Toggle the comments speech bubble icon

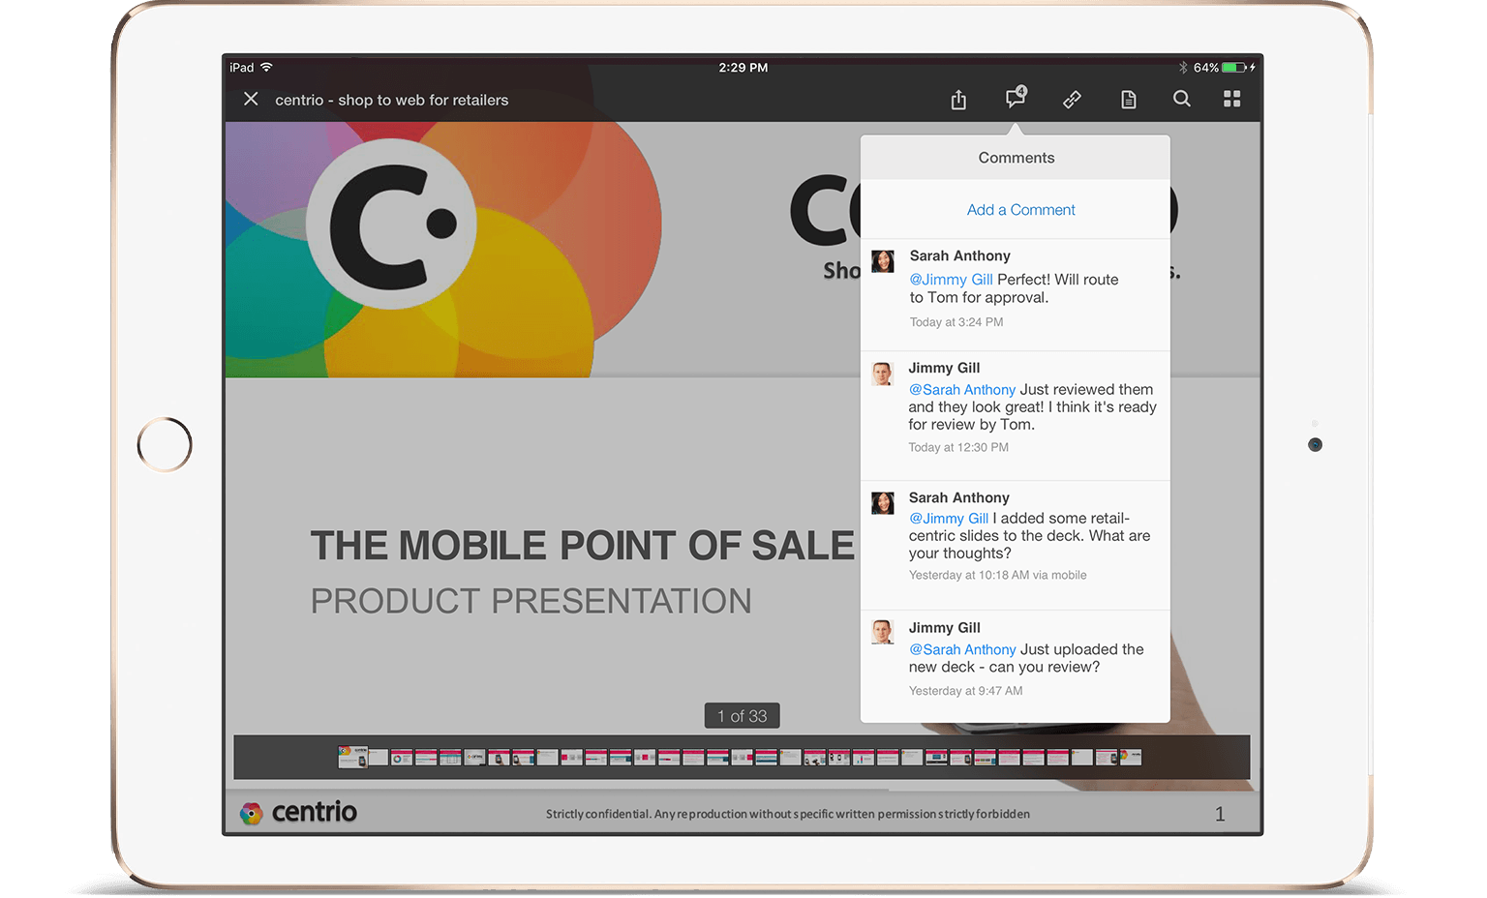[1015, 98]
